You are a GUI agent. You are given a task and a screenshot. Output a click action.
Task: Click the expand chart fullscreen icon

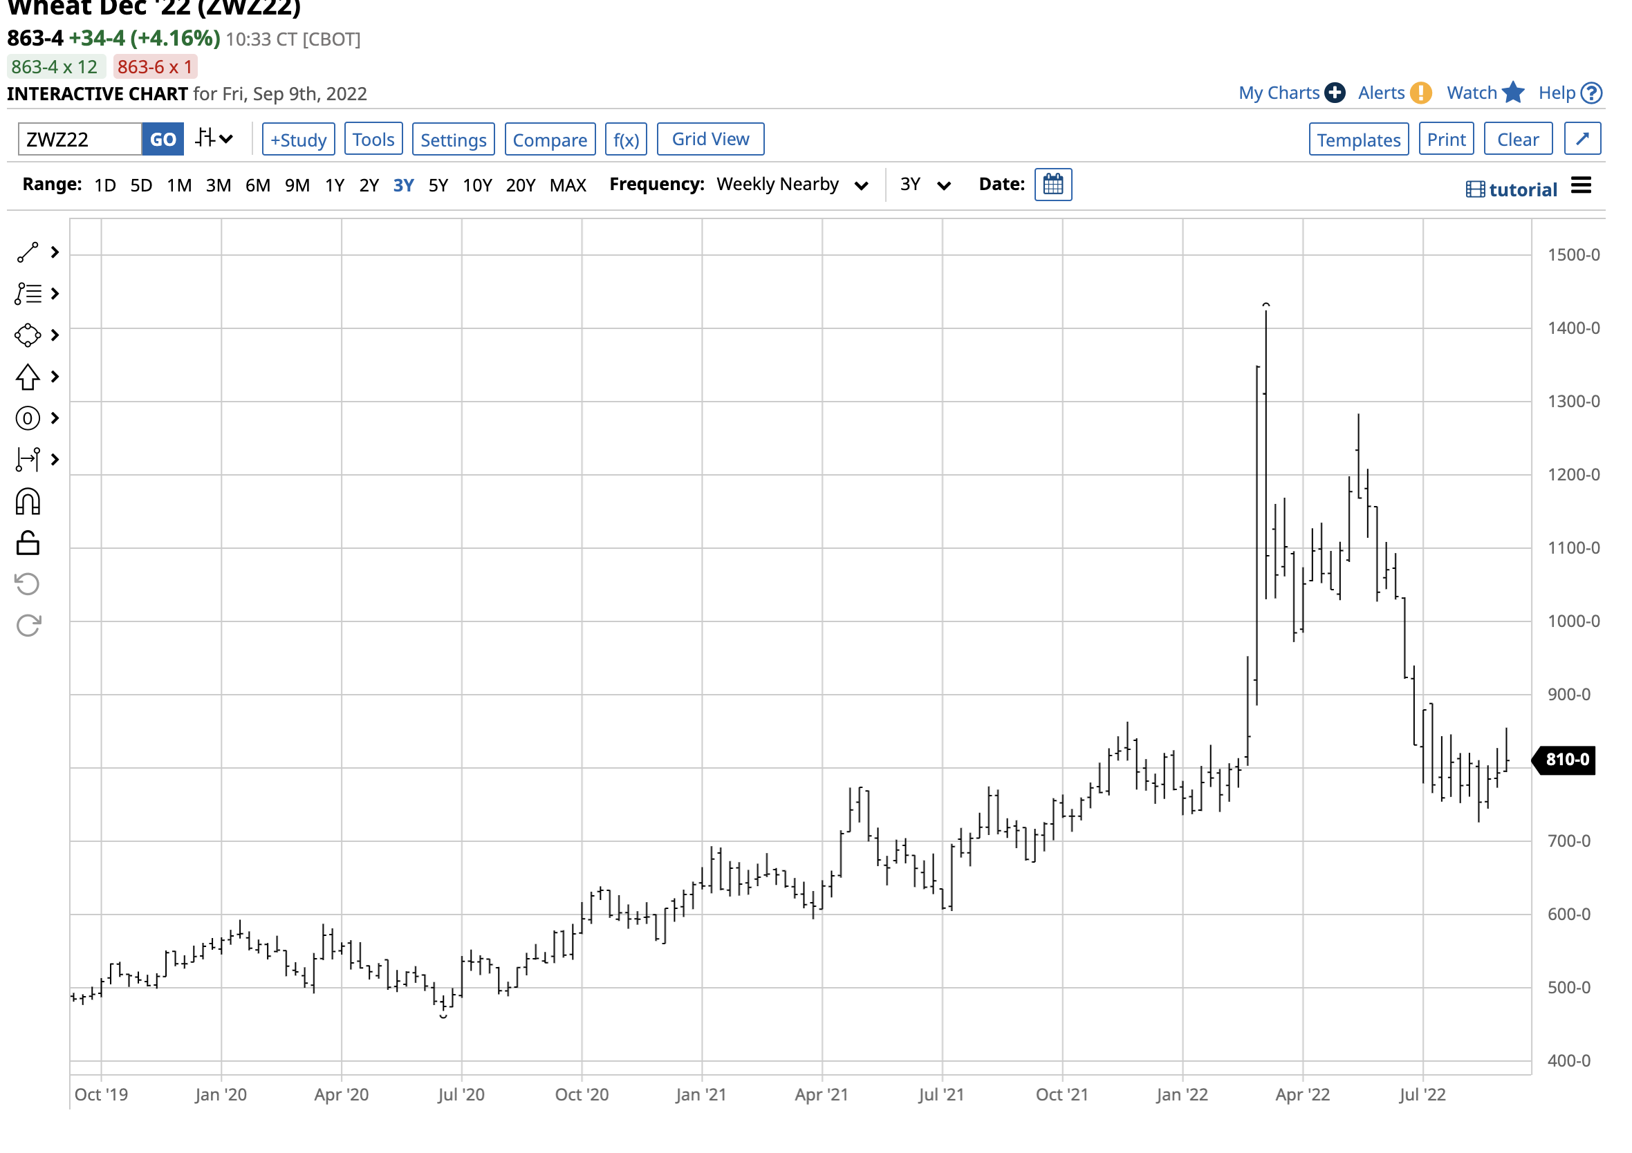(1582, 139)
